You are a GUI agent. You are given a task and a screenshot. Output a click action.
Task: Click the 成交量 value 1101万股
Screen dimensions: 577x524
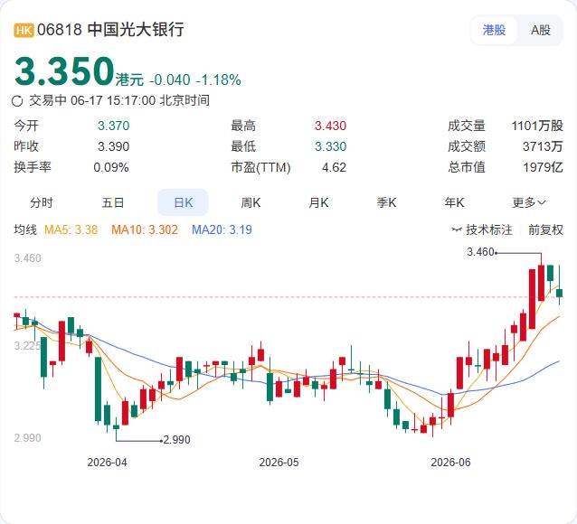click(x=537, y=126)
